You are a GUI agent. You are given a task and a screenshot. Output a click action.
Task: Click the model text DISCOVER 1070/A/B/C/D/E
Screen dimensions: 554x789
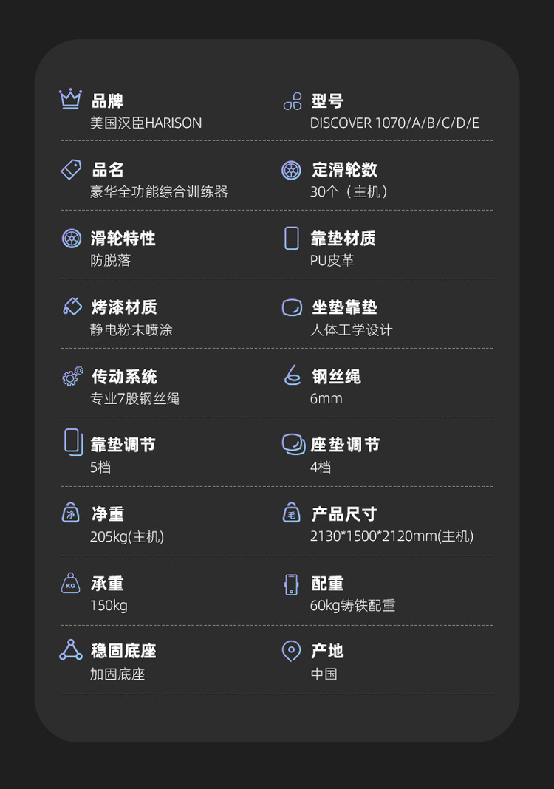pyautogui.click(x=394, y=123)
